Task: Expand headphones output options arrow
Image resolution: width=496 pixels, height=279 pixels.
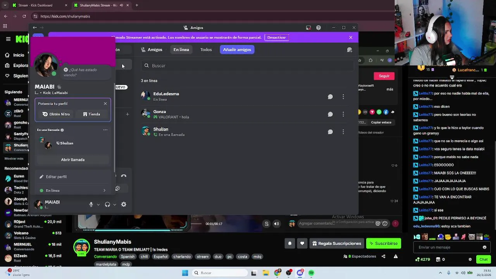Action: pyautogui.click(x=114, y=205)
